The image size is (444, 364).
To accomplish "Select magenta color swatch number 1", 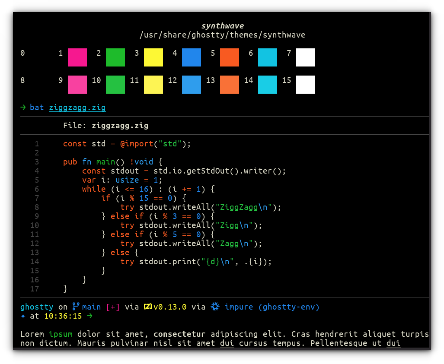I will (x=77, y=57).
